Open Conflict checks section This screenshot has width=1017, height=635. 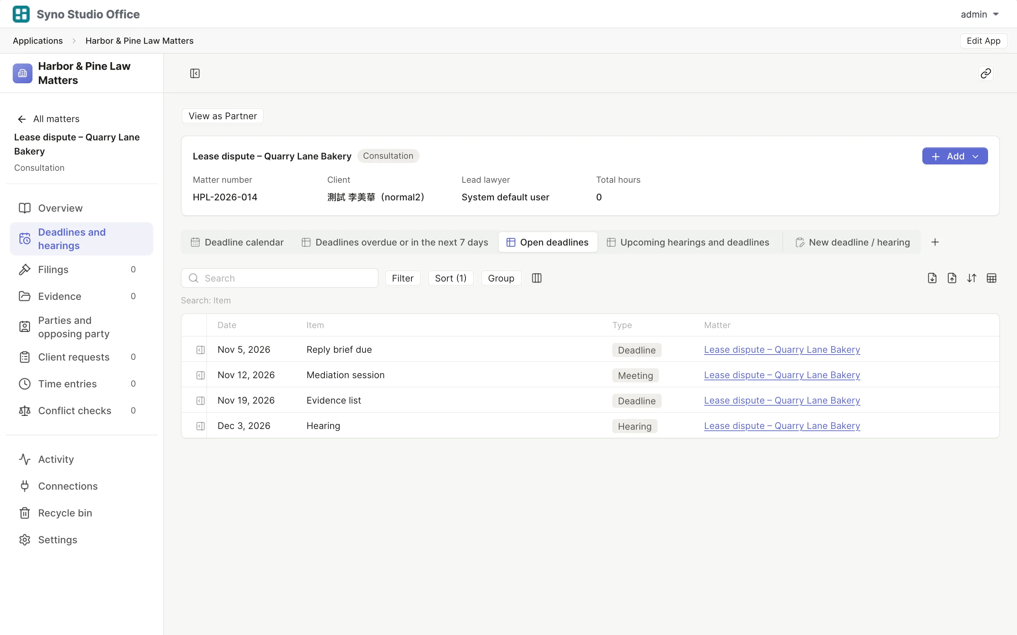pos(82,411)
